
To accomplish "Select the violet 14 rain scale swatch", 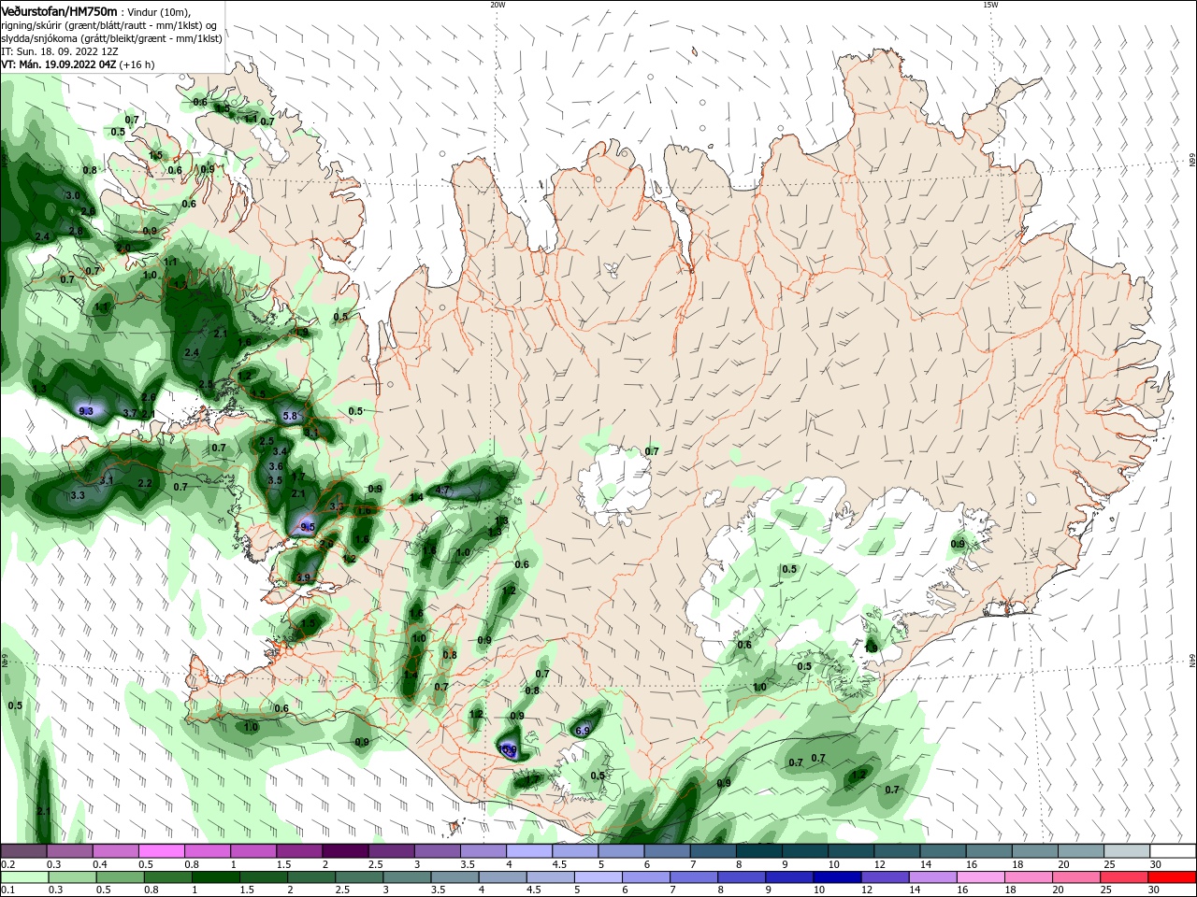I will click(933, 878).
